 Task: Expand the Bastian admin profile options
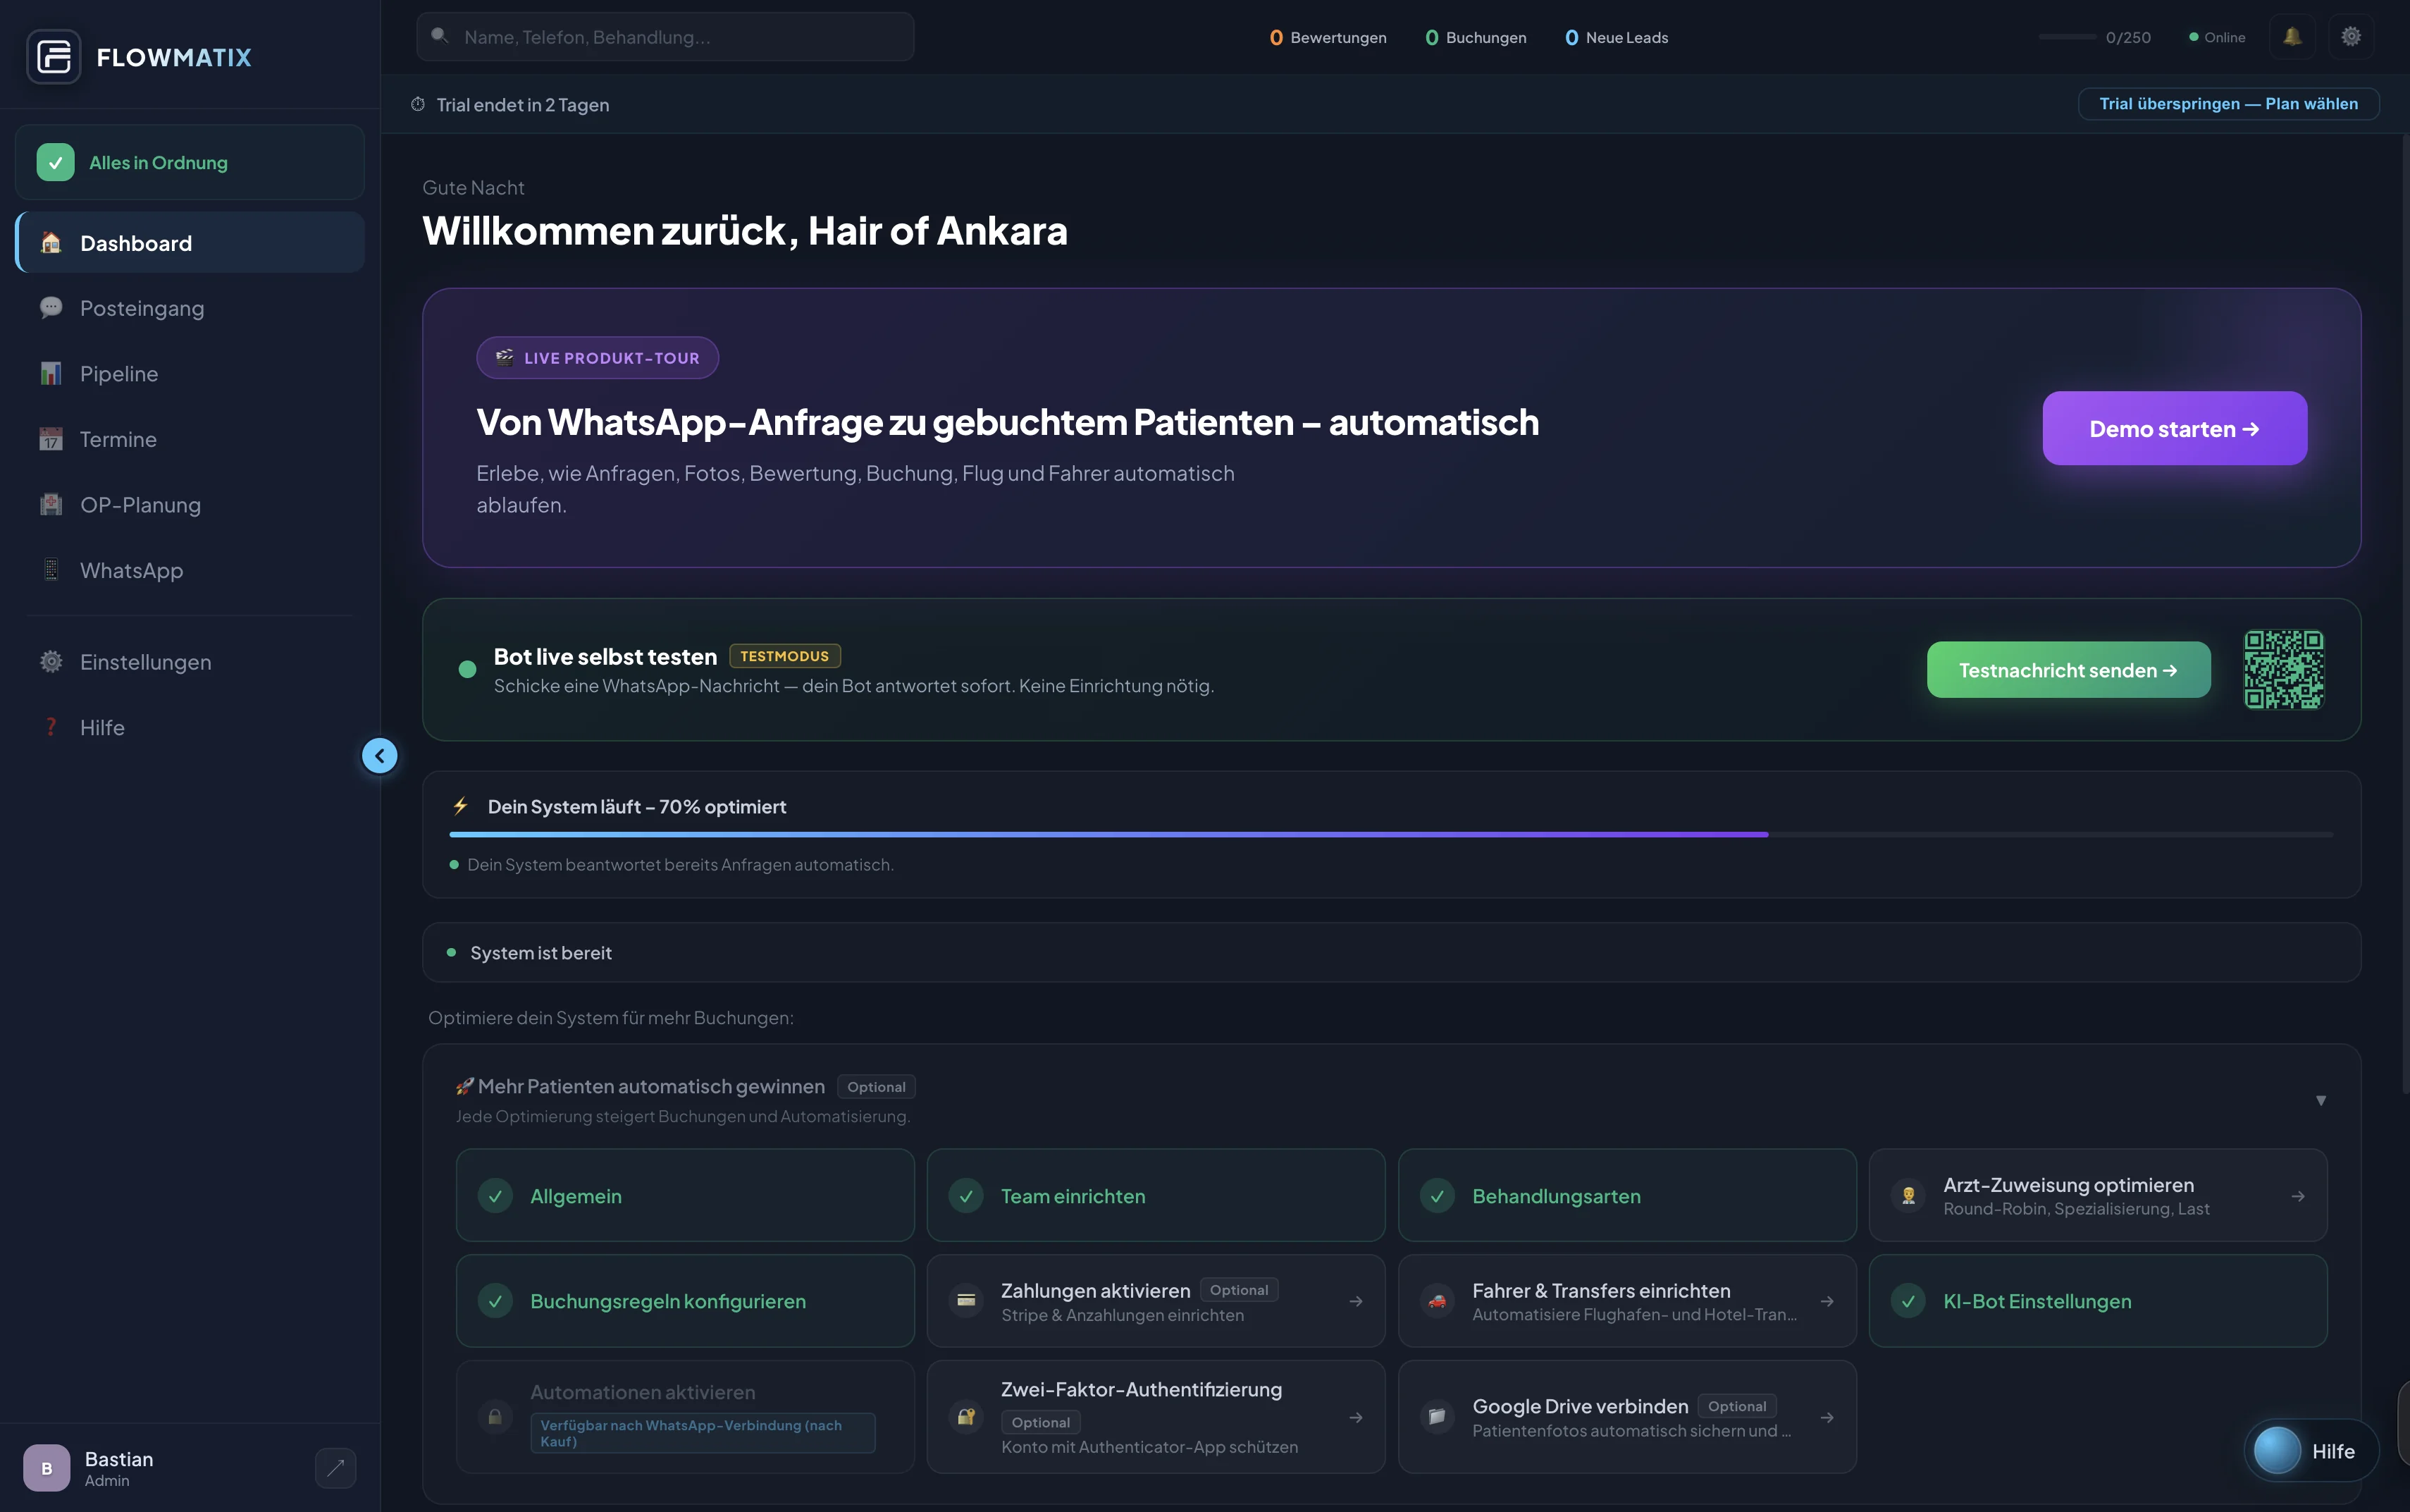(x=336, y=1467)
